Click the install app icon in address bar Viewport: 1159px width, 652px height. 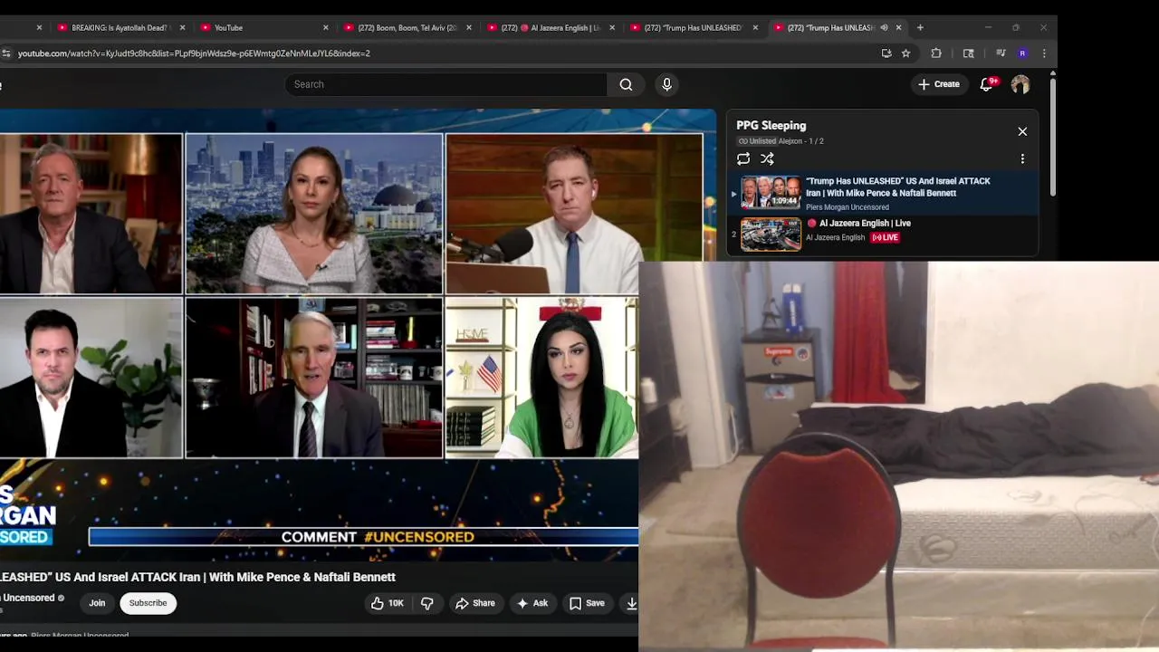(x=886, y=53)
